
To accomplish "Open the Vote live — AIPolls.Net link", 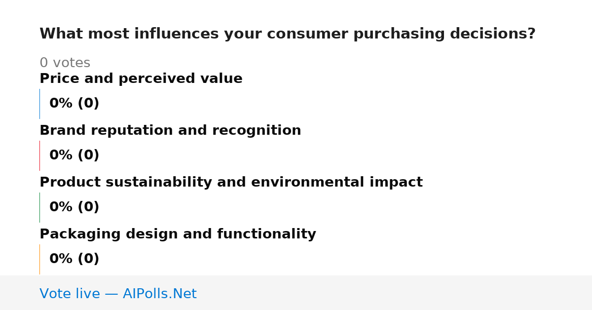I will pos(118,294).
